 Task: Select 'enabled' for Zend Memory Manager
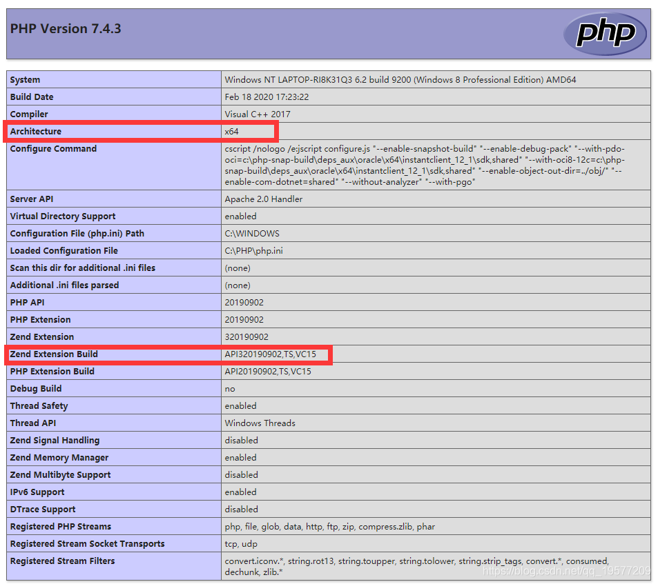(x=240, y=457)
